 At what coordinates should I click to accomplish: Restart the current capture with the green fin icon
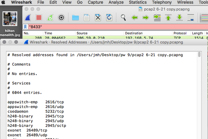click(50, 17)
